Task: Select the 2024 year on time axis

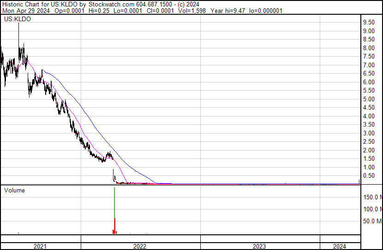Action: 339,246
